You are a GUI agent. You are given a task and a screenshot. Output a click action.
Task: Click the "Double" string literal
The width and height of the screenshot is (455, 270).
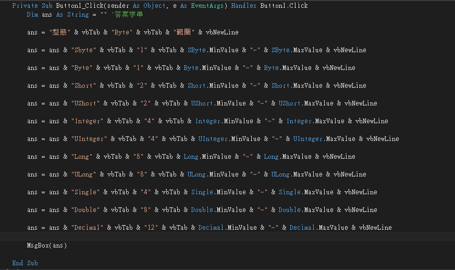(x=85, y=209)
